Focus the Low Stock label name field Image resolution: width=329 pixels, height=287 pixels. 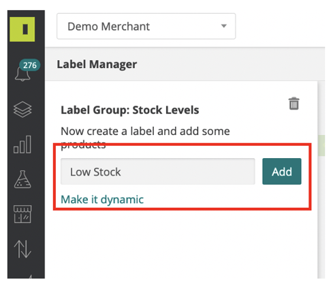pyautogui.click(x=157, y=172)
